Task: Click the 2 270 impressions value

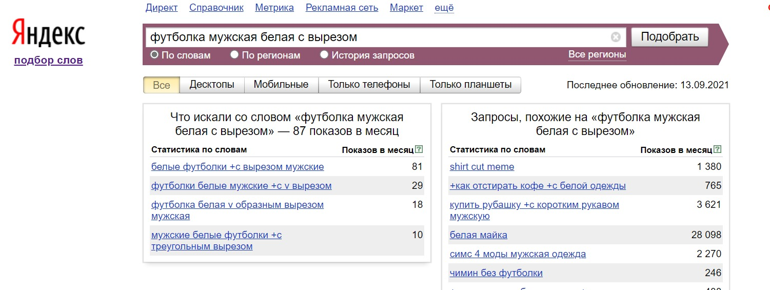Action: click(709, 254)
